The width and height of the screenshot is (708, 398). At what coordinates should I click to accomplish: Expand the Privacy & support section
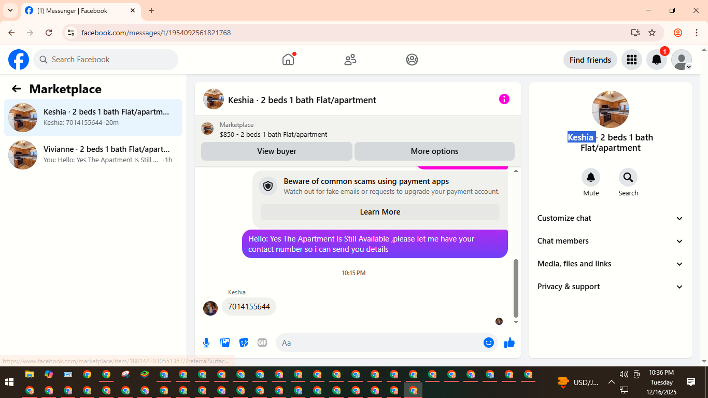tap(611, 287)
